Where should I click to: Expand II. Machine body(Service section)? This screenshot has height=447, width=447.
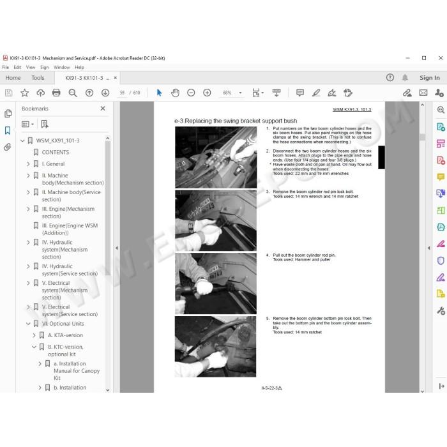28,192
